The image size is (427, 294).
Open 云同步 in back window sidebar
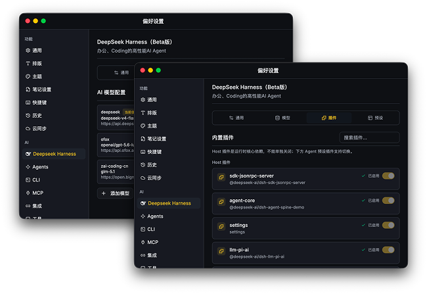[x=36, y=128]
